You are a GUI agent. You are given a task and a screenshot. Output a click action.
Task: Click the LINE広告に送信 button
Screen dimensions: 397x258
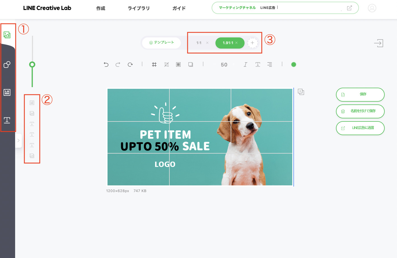coord(360,128)
